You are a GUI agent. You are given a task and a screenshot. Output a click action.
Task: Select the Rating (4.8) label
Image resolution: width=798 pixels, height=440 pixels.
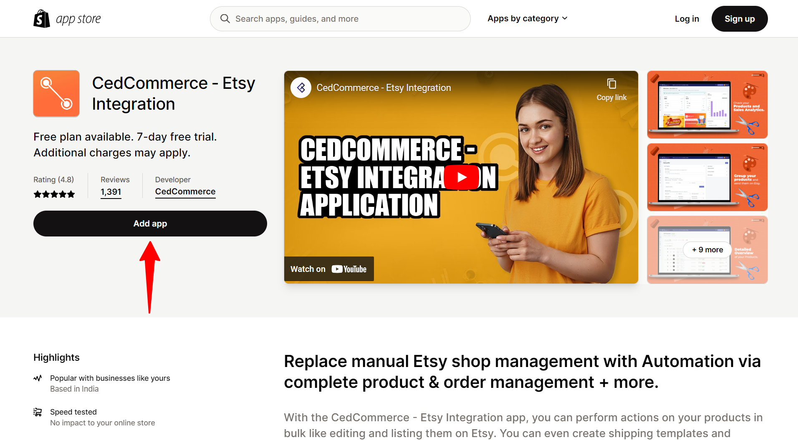click(53, 179)
